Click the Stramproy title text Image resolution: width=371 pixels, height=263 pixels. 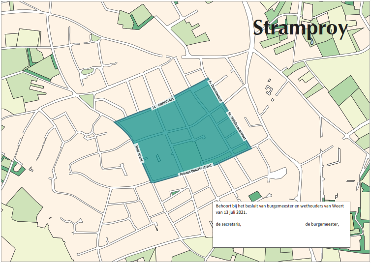pyautogui.click(x=300, y=28)
